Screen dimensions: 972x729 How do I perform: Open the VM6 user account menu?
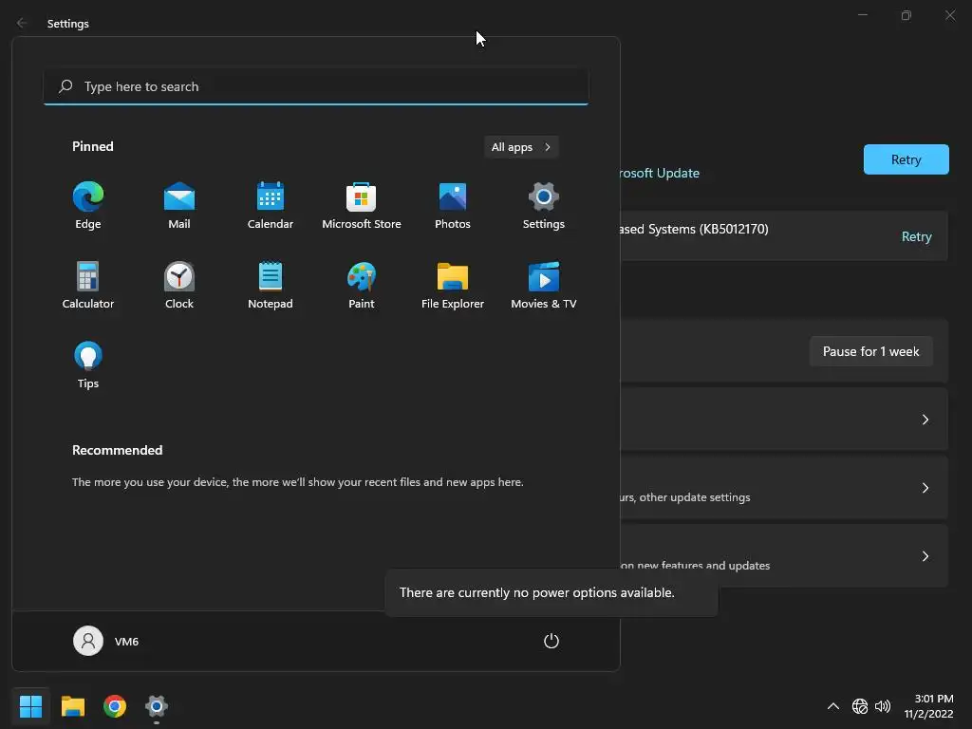(x=106, y=641)
